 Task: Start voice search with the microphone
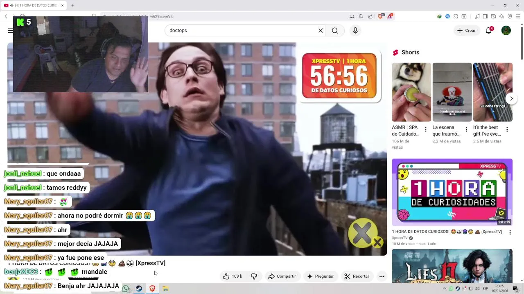tap(355, 31)
